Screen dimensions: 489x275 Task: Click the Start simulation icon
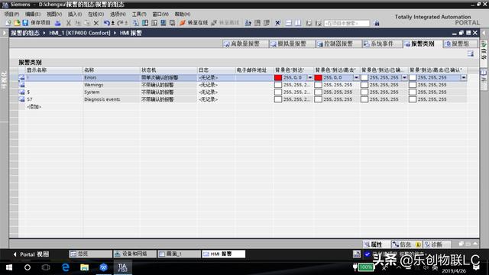click(163, 23)
